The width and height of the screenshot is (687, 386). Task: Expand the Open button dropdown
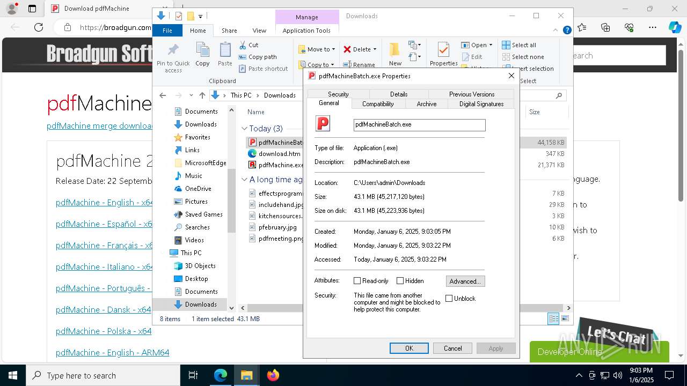coord(491,45)
